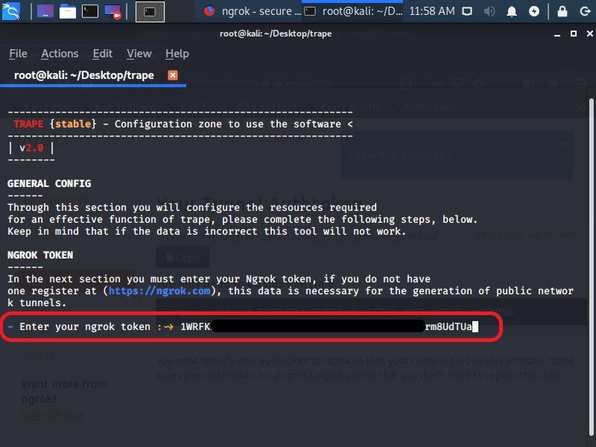Lock the screen with the padlock icon
Viewport: 596px width, 447px height.
coord(562,11)
